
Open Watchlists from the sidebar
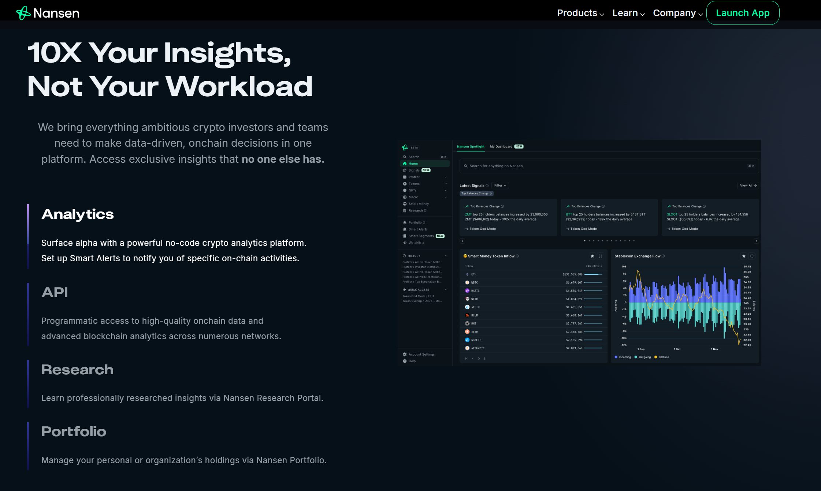point(416,243)
